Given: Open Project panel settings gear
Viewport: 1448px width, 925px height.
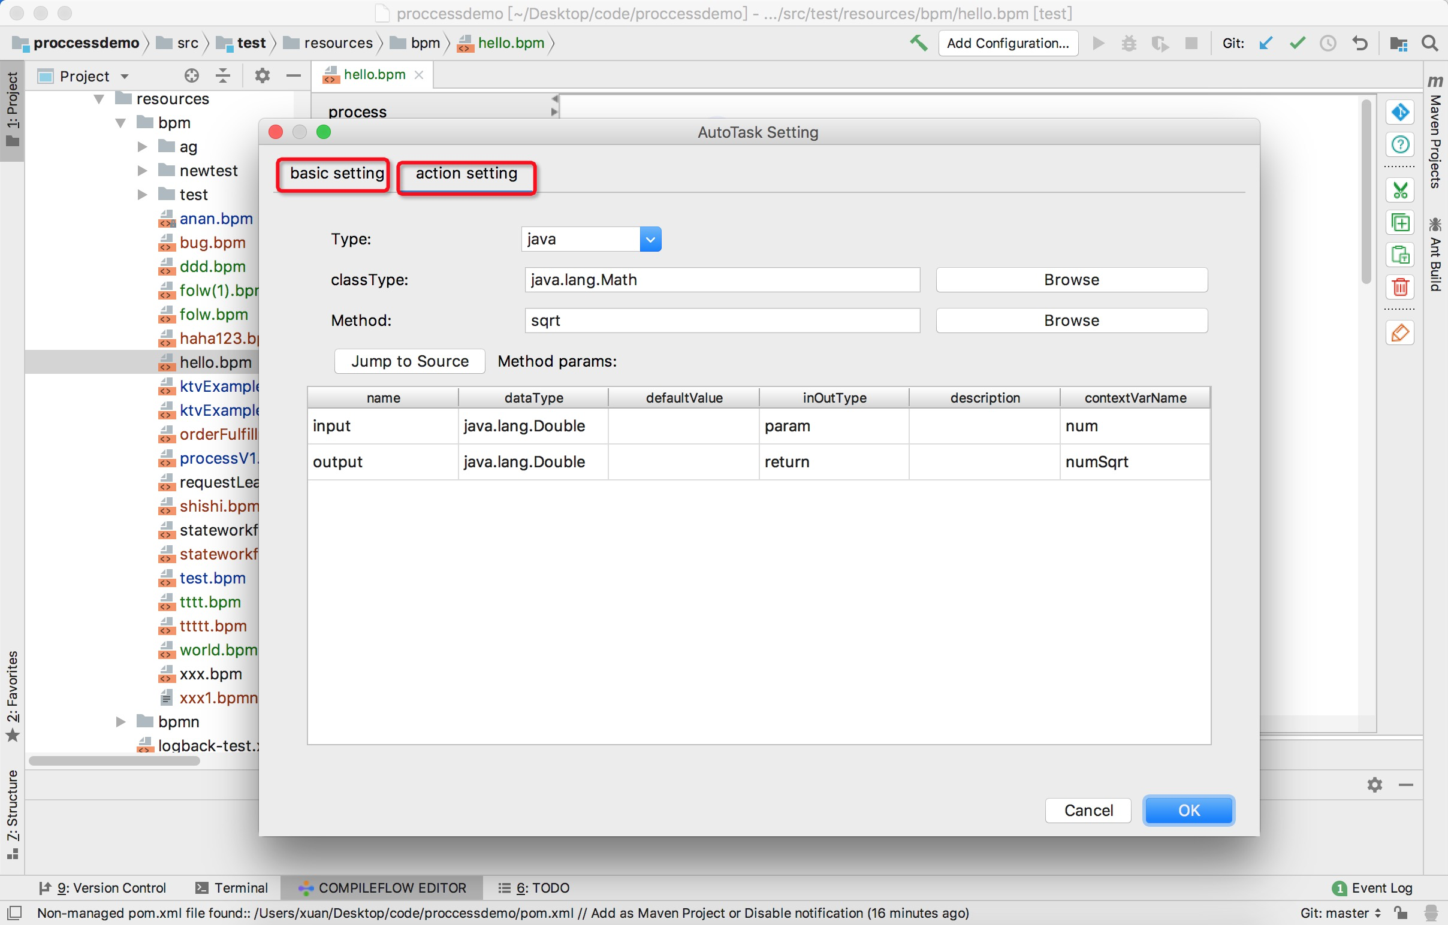Looking at the screenshot, I should 262,75.
